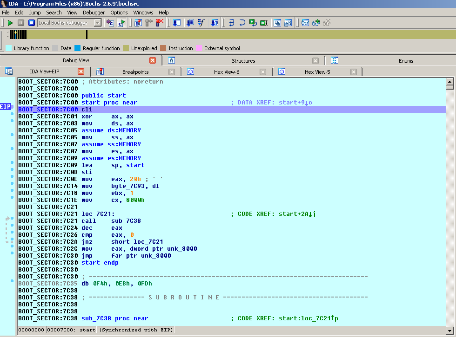Close the Hex View-6 tab
This screenshot has height=337, width=456.
(263, 72)
